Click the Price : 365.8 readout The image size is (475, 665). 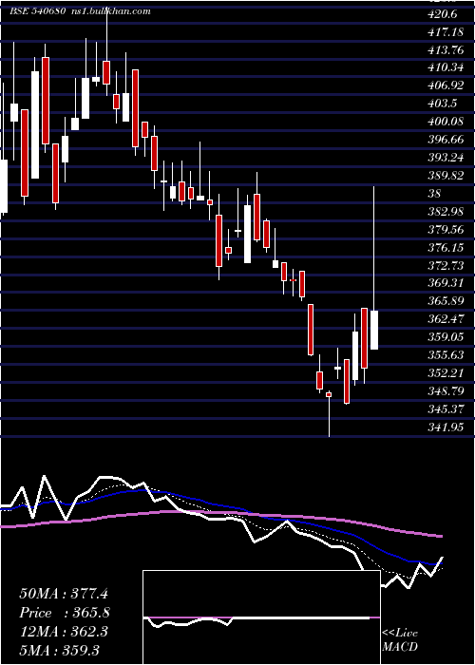65,613
